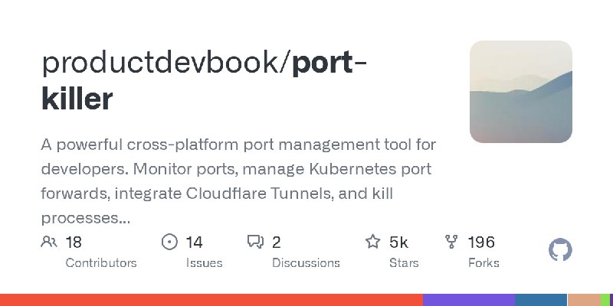Screen dimensions: 613x306
Task: Click the discussions count 2
Action: coord(277,243)
